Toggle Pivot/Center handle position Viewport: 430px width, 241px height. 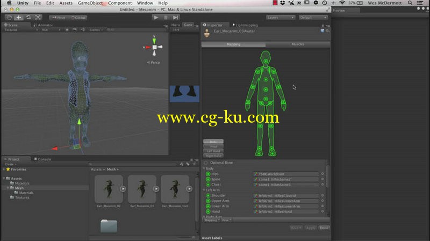pyautogui.click(x=59, y=18)
